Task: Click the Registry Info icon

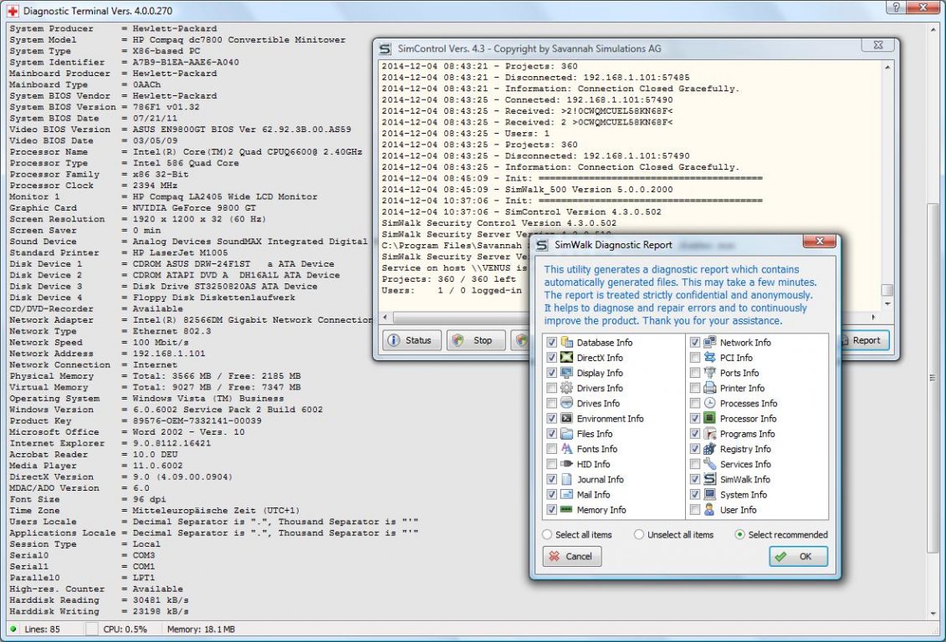Action: [x=710, y=449]
